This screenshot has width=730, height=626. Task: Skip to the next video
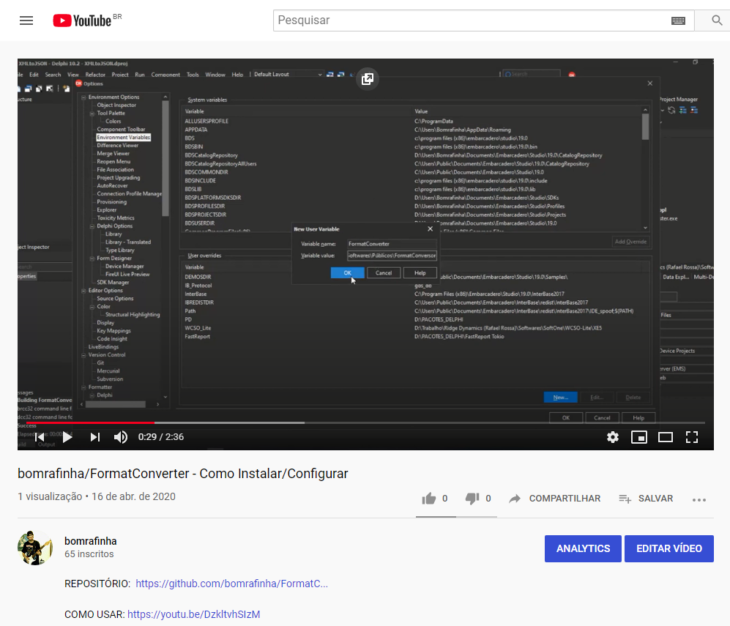[95, 437]
